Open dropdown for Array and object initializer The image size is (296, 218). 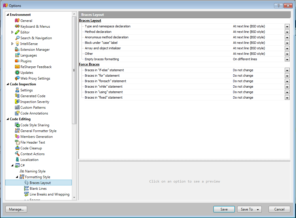coord(287,48)
